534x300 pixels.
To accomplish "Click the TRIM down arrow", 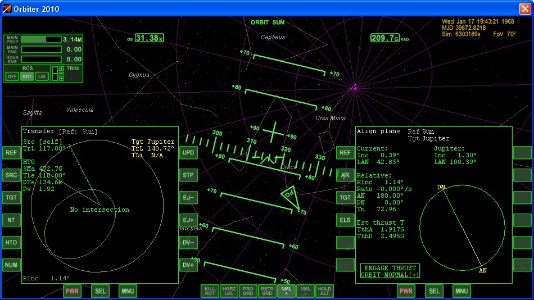I will 61,79.
